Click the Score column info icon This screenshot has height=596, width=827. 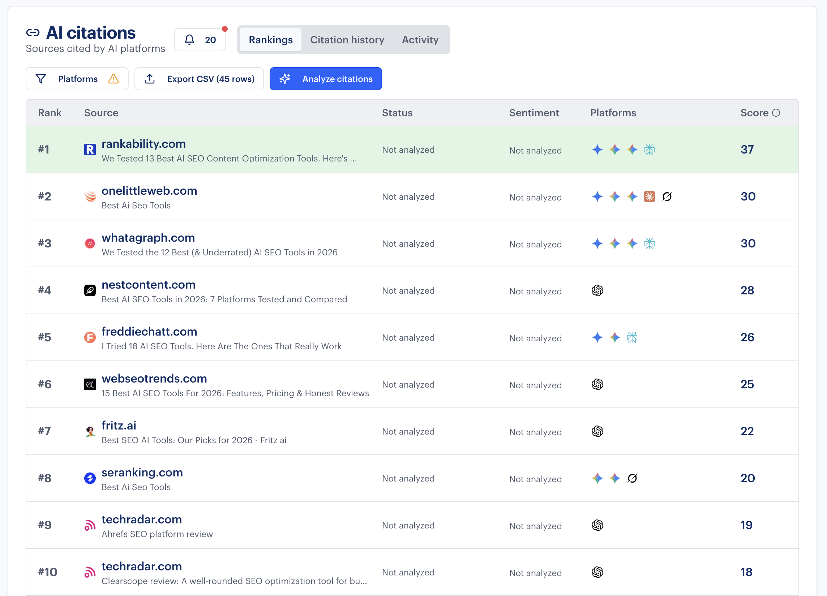click(x=776, y=113)
